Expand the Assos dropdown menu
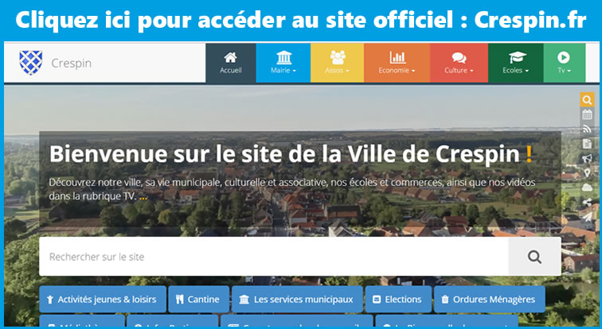This screenshot has height=329, width=602. pos(337,63)
